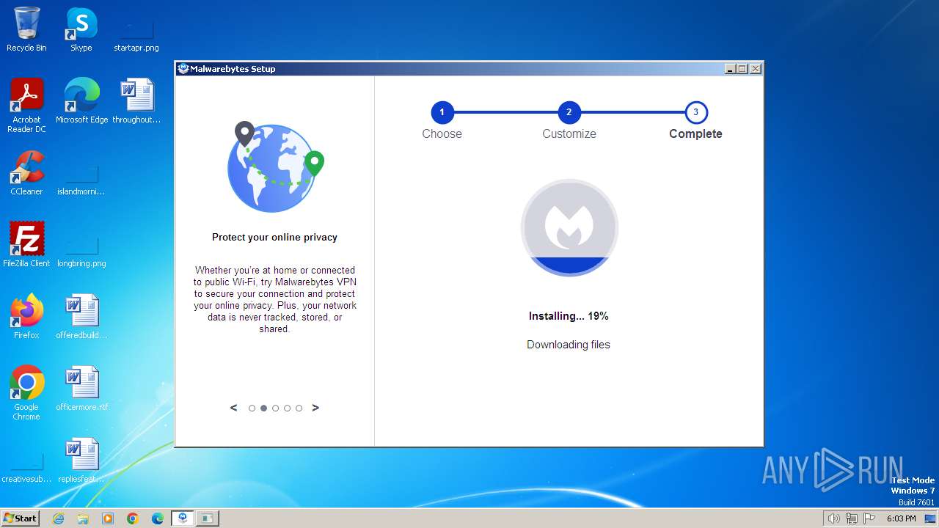
Task: Close the Malwarebytes Setup window
Action: click(756, 69)
